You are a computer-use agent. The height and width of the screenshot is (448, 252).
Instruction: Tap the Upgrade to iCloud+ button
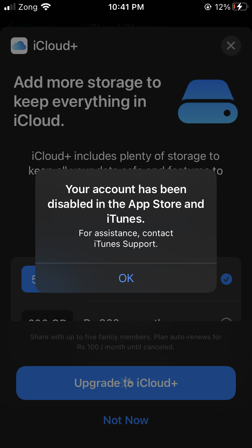(126, 383)
